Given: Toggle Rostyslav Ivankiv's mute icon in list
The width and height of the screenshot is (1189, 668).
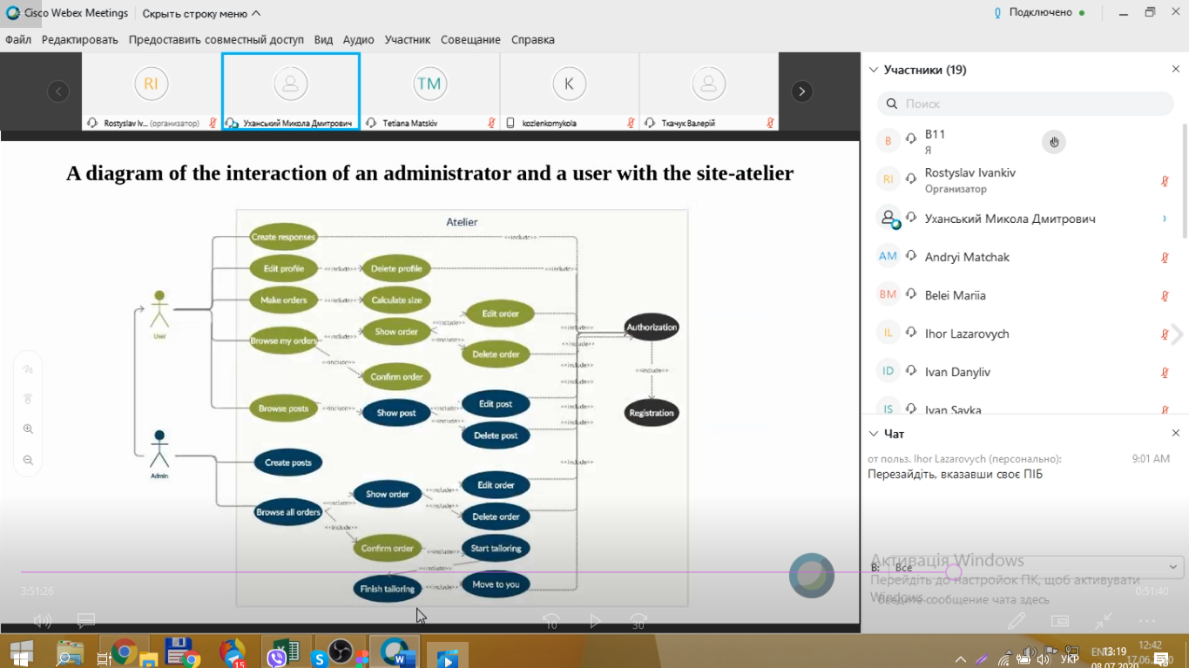Looking at the screenshot, I should pyautogui.click(x=1165, y=181).
